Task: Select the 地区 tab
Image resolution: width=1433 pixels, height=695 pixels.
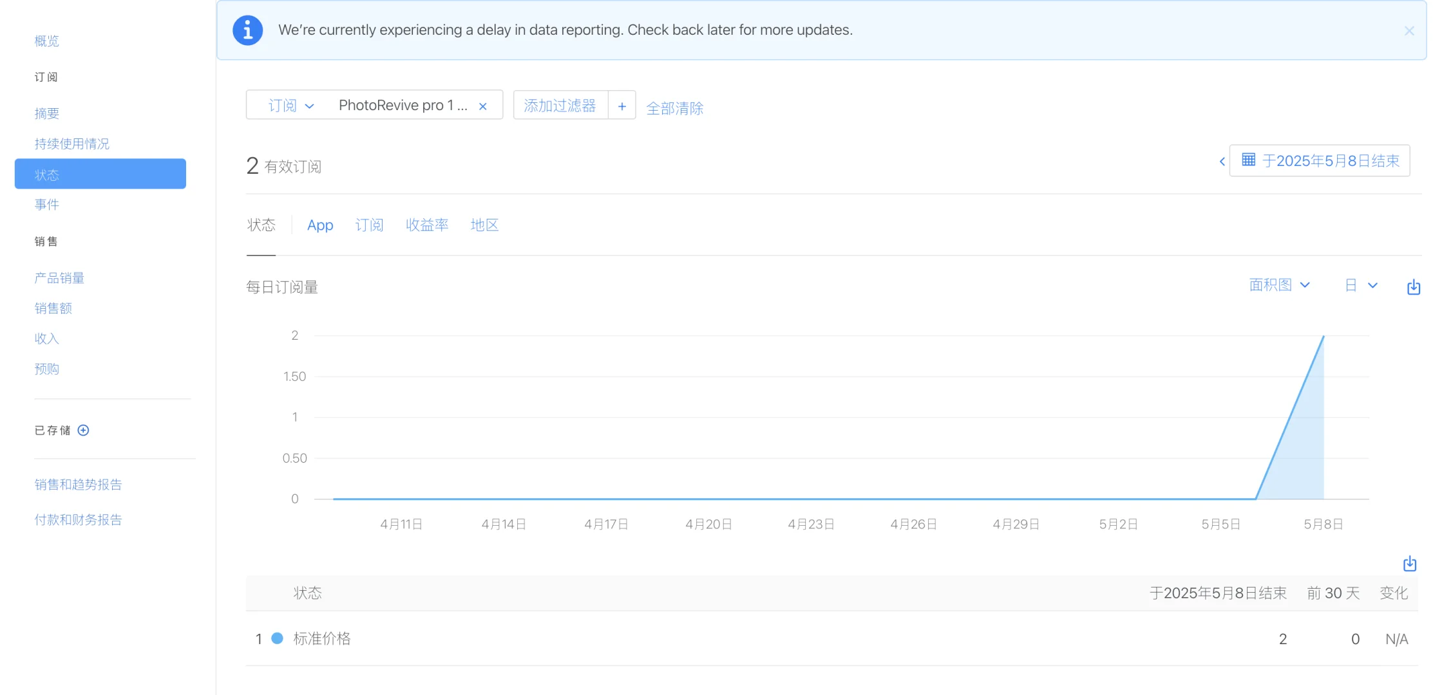Action: pos(484,225)
